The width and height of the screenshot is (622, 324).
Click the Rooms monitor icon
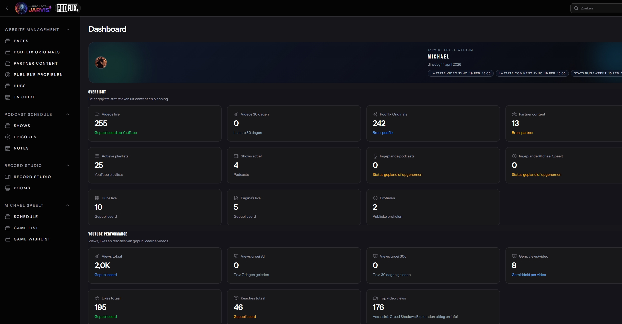[8, 188]
